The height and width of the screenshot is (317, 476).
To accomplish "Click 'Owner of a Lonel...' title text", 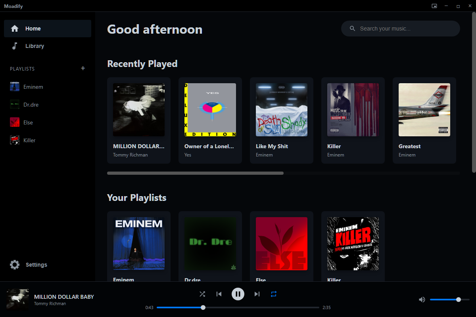I will click(209, 146).
